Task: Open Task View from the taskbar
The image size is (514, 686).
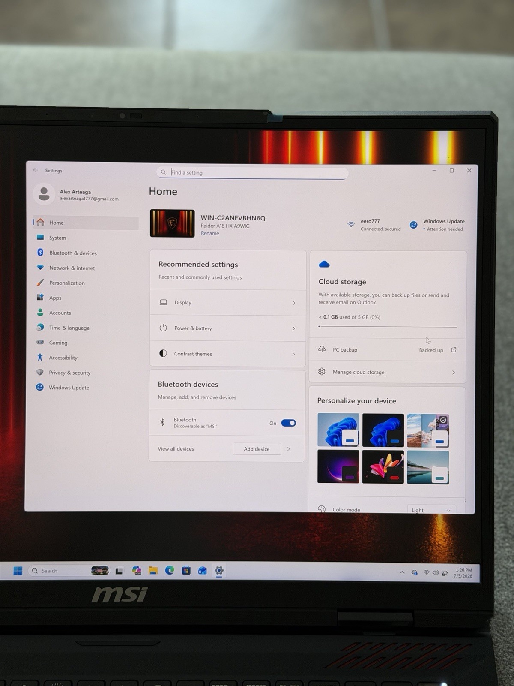Action: click(119, 571)
